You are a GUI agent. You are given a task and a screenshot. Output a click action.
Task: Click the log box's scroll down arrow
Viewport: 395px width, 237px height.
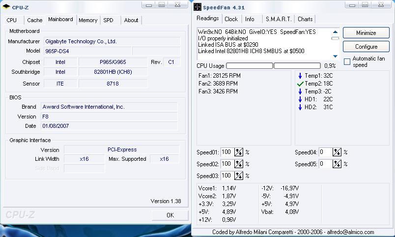tap(335, 56)
